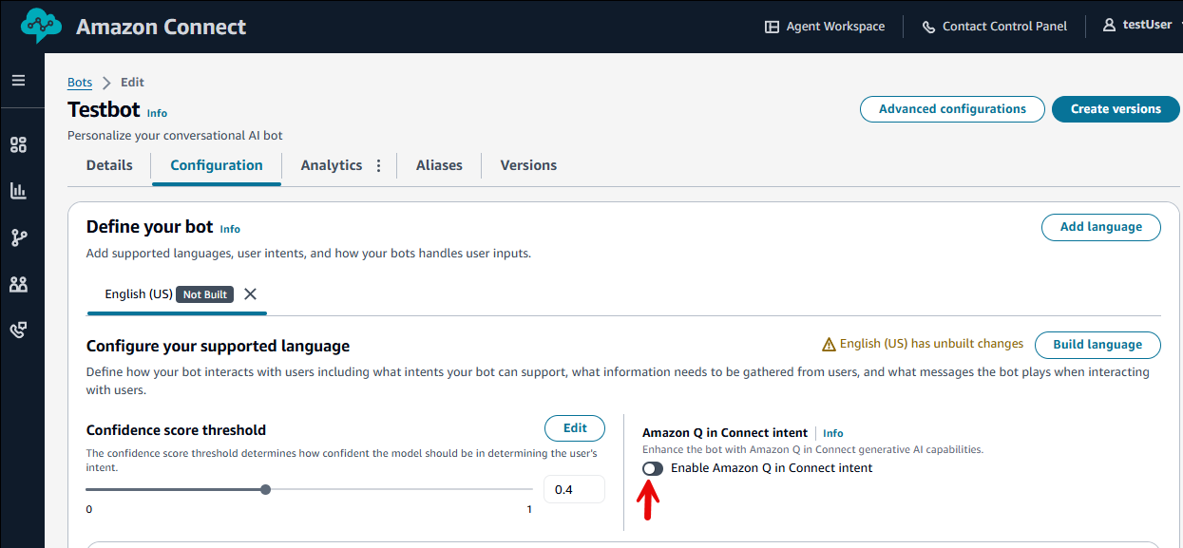Screen dimensions: 1183x548
Task: Open the Analytics tab
Action: coord(332,165)
